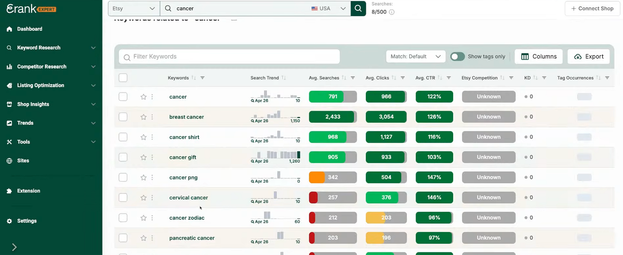
Task: Click the Avg. Searches filter icon
Action: coord(353,78)
